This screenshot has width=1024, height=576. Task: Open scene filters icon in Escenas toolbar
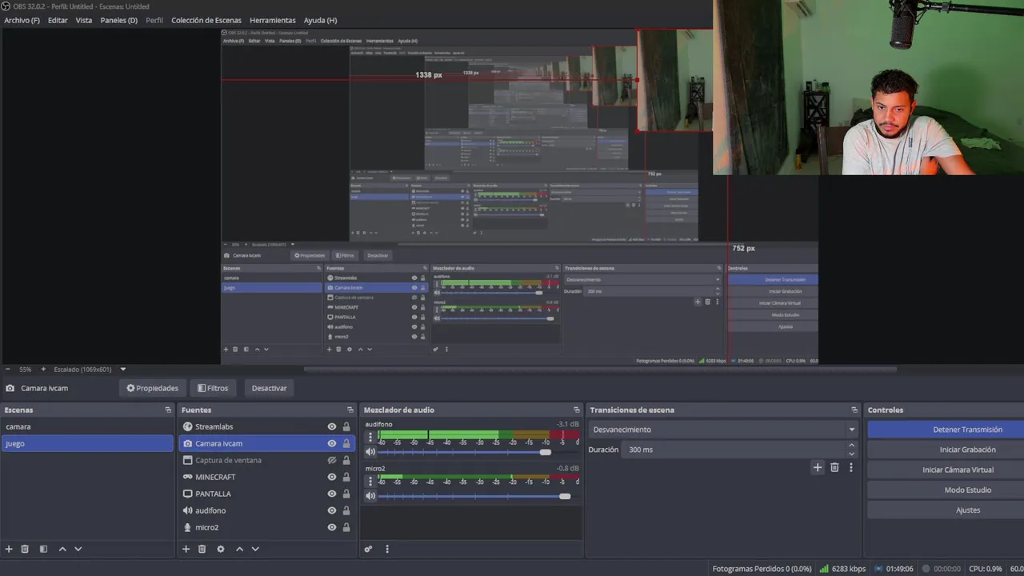(x=43, y=549)
